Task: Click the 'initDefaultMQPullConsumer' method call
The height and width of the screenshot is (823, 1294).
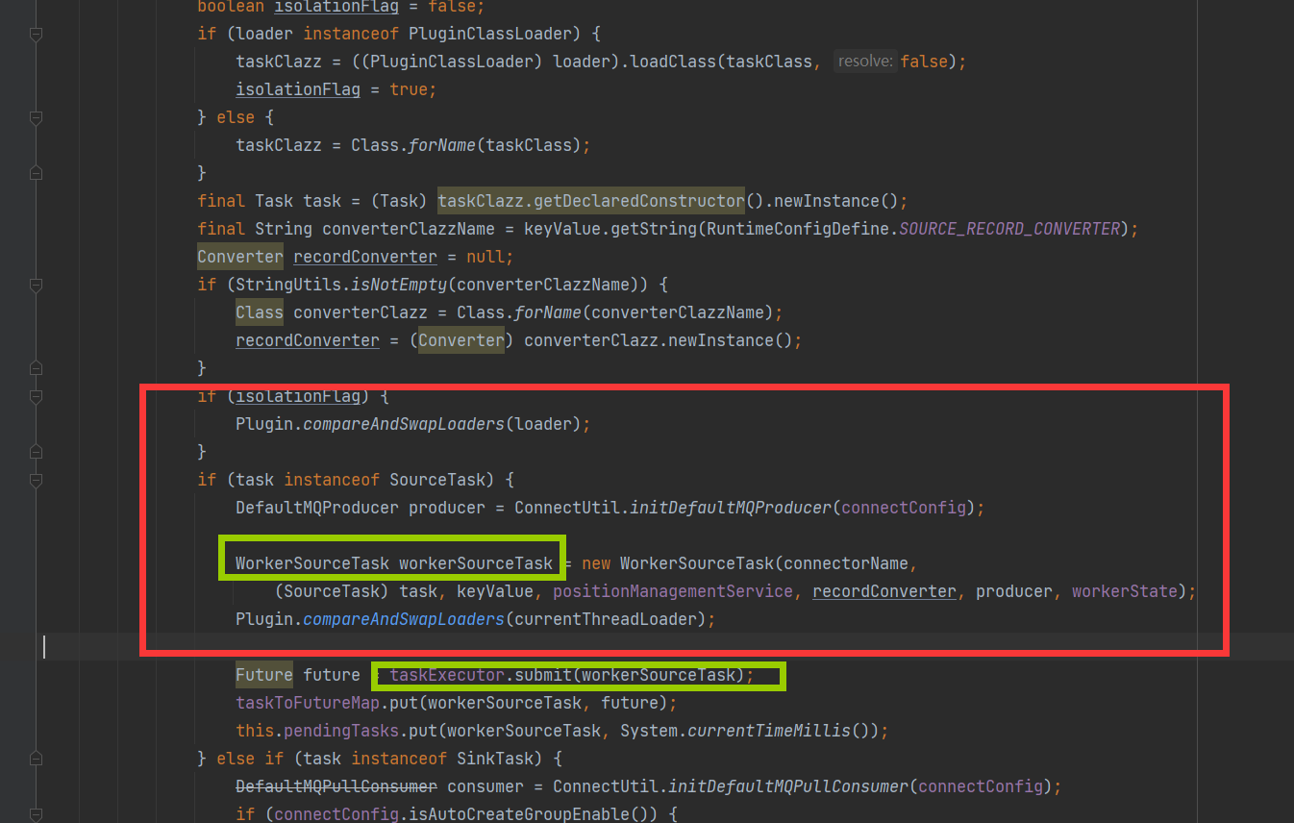Action: click(788, 786)
